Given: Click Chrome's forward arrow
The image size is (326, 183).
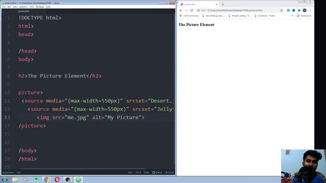Looking at the screenshot, I should click(186, 10).
